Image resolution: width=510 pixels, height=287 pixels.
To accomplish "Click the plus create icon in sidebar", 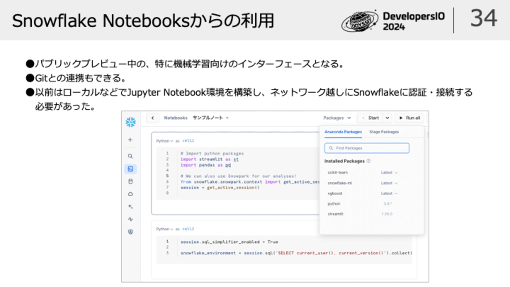I will pos(130,140).
